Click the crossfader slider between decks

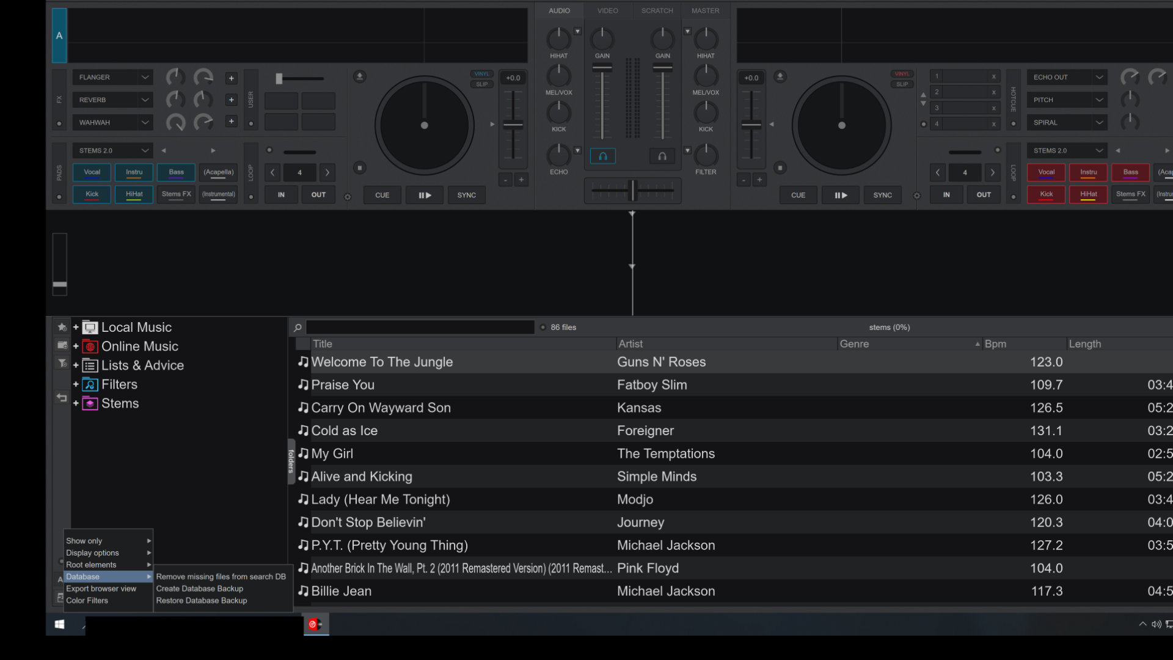point(632,191)
